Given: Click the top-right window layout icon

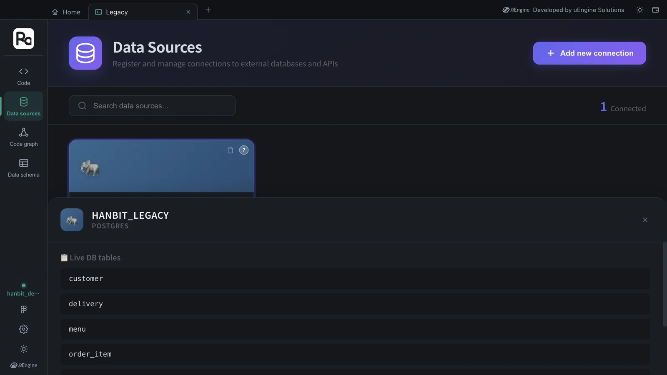Looking at the screenshot, I should point(655,10).
